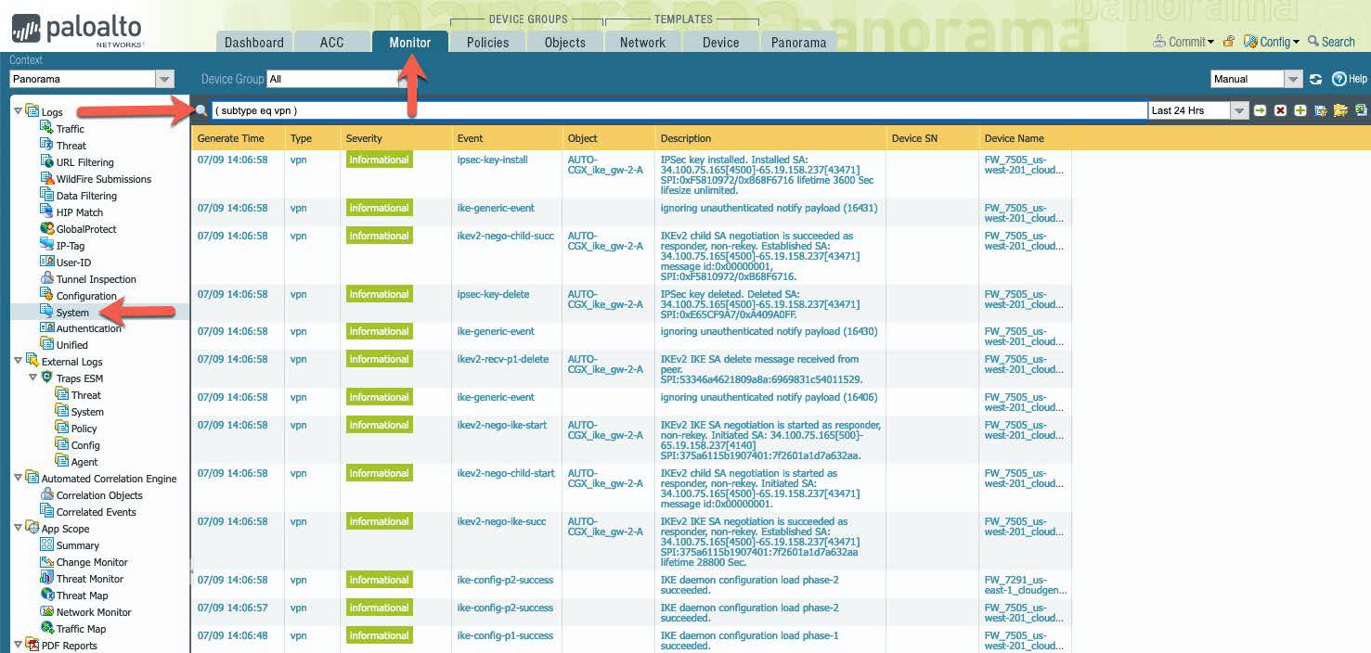This screenshot has height=653, width=1371.
Task: Click the Save Filter icon
Action: click(x=1321, y=110)
